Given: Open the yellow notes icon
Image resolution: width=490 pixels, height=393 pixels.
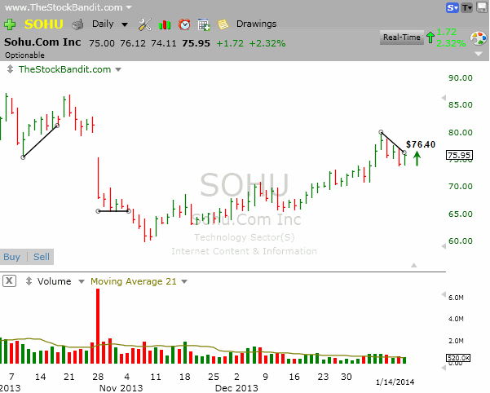Looking at the screenshot, I should click(223, 24).
